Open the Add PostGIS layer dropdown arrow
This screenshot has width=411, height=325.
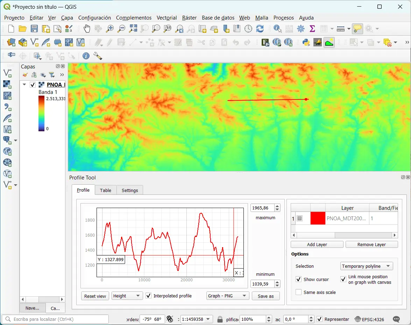15,141
